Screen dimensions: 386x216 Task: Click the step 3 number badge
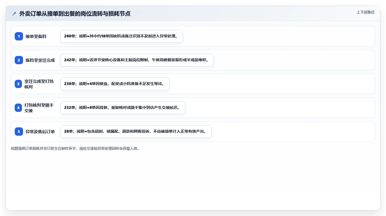[18, 84]
